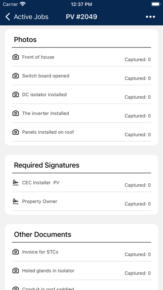Tap the DC isolator installed camera icon
This screenshot has height=290, width=163.
click(16, 95)
